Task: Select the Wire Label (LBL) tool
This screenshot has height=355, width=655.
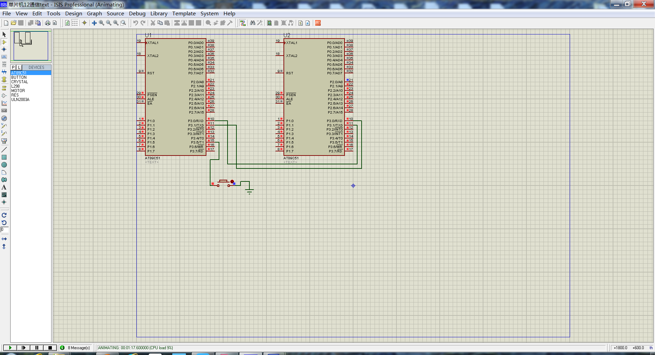Action: click(x=4, y=57)
